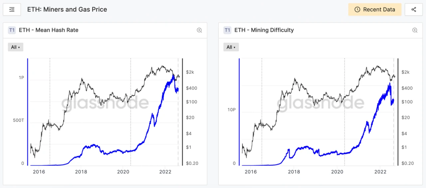Click the 2016 label on difficulty chart axis
Screen dimensions: 426x188
pos(251,172)
